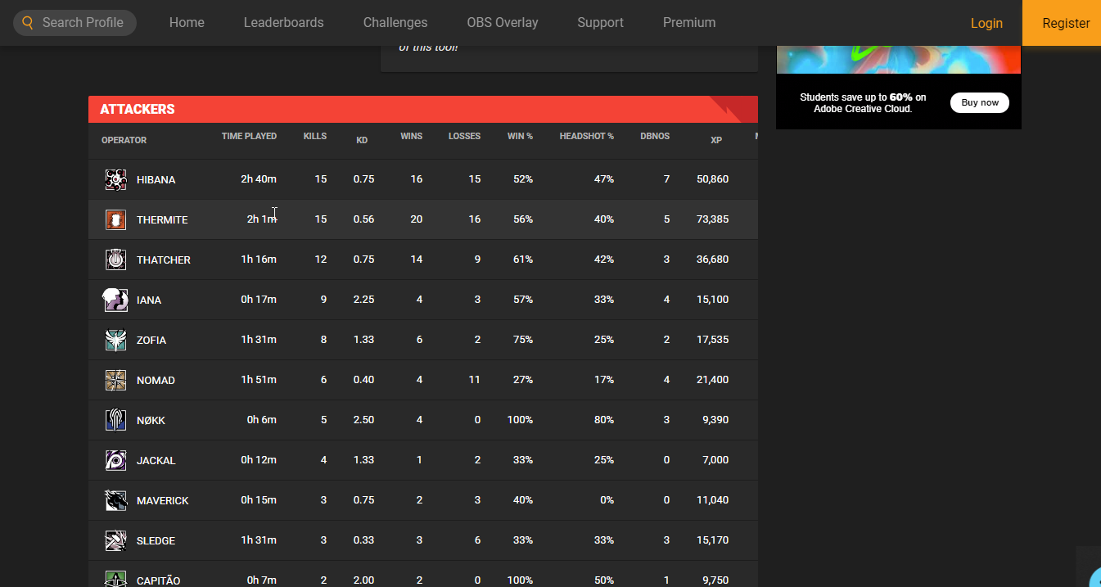1101x587 pixels.
Task: Click the search magnifier icon
Action: pos(28,23)
